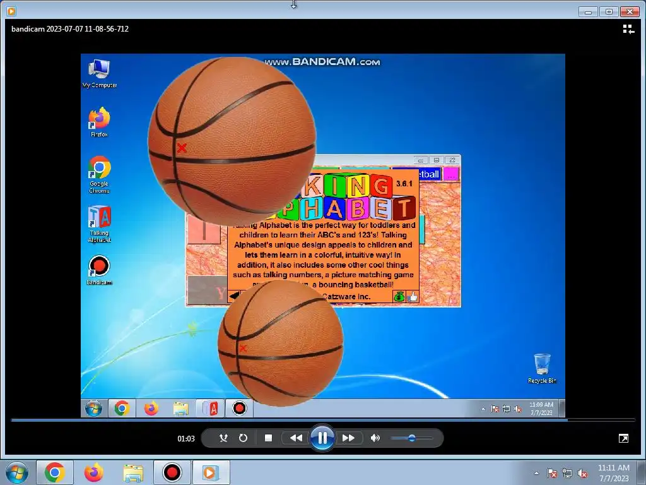Screen dimensions: 646x485
Task: Pause the playing video
Action: (322, 438)
